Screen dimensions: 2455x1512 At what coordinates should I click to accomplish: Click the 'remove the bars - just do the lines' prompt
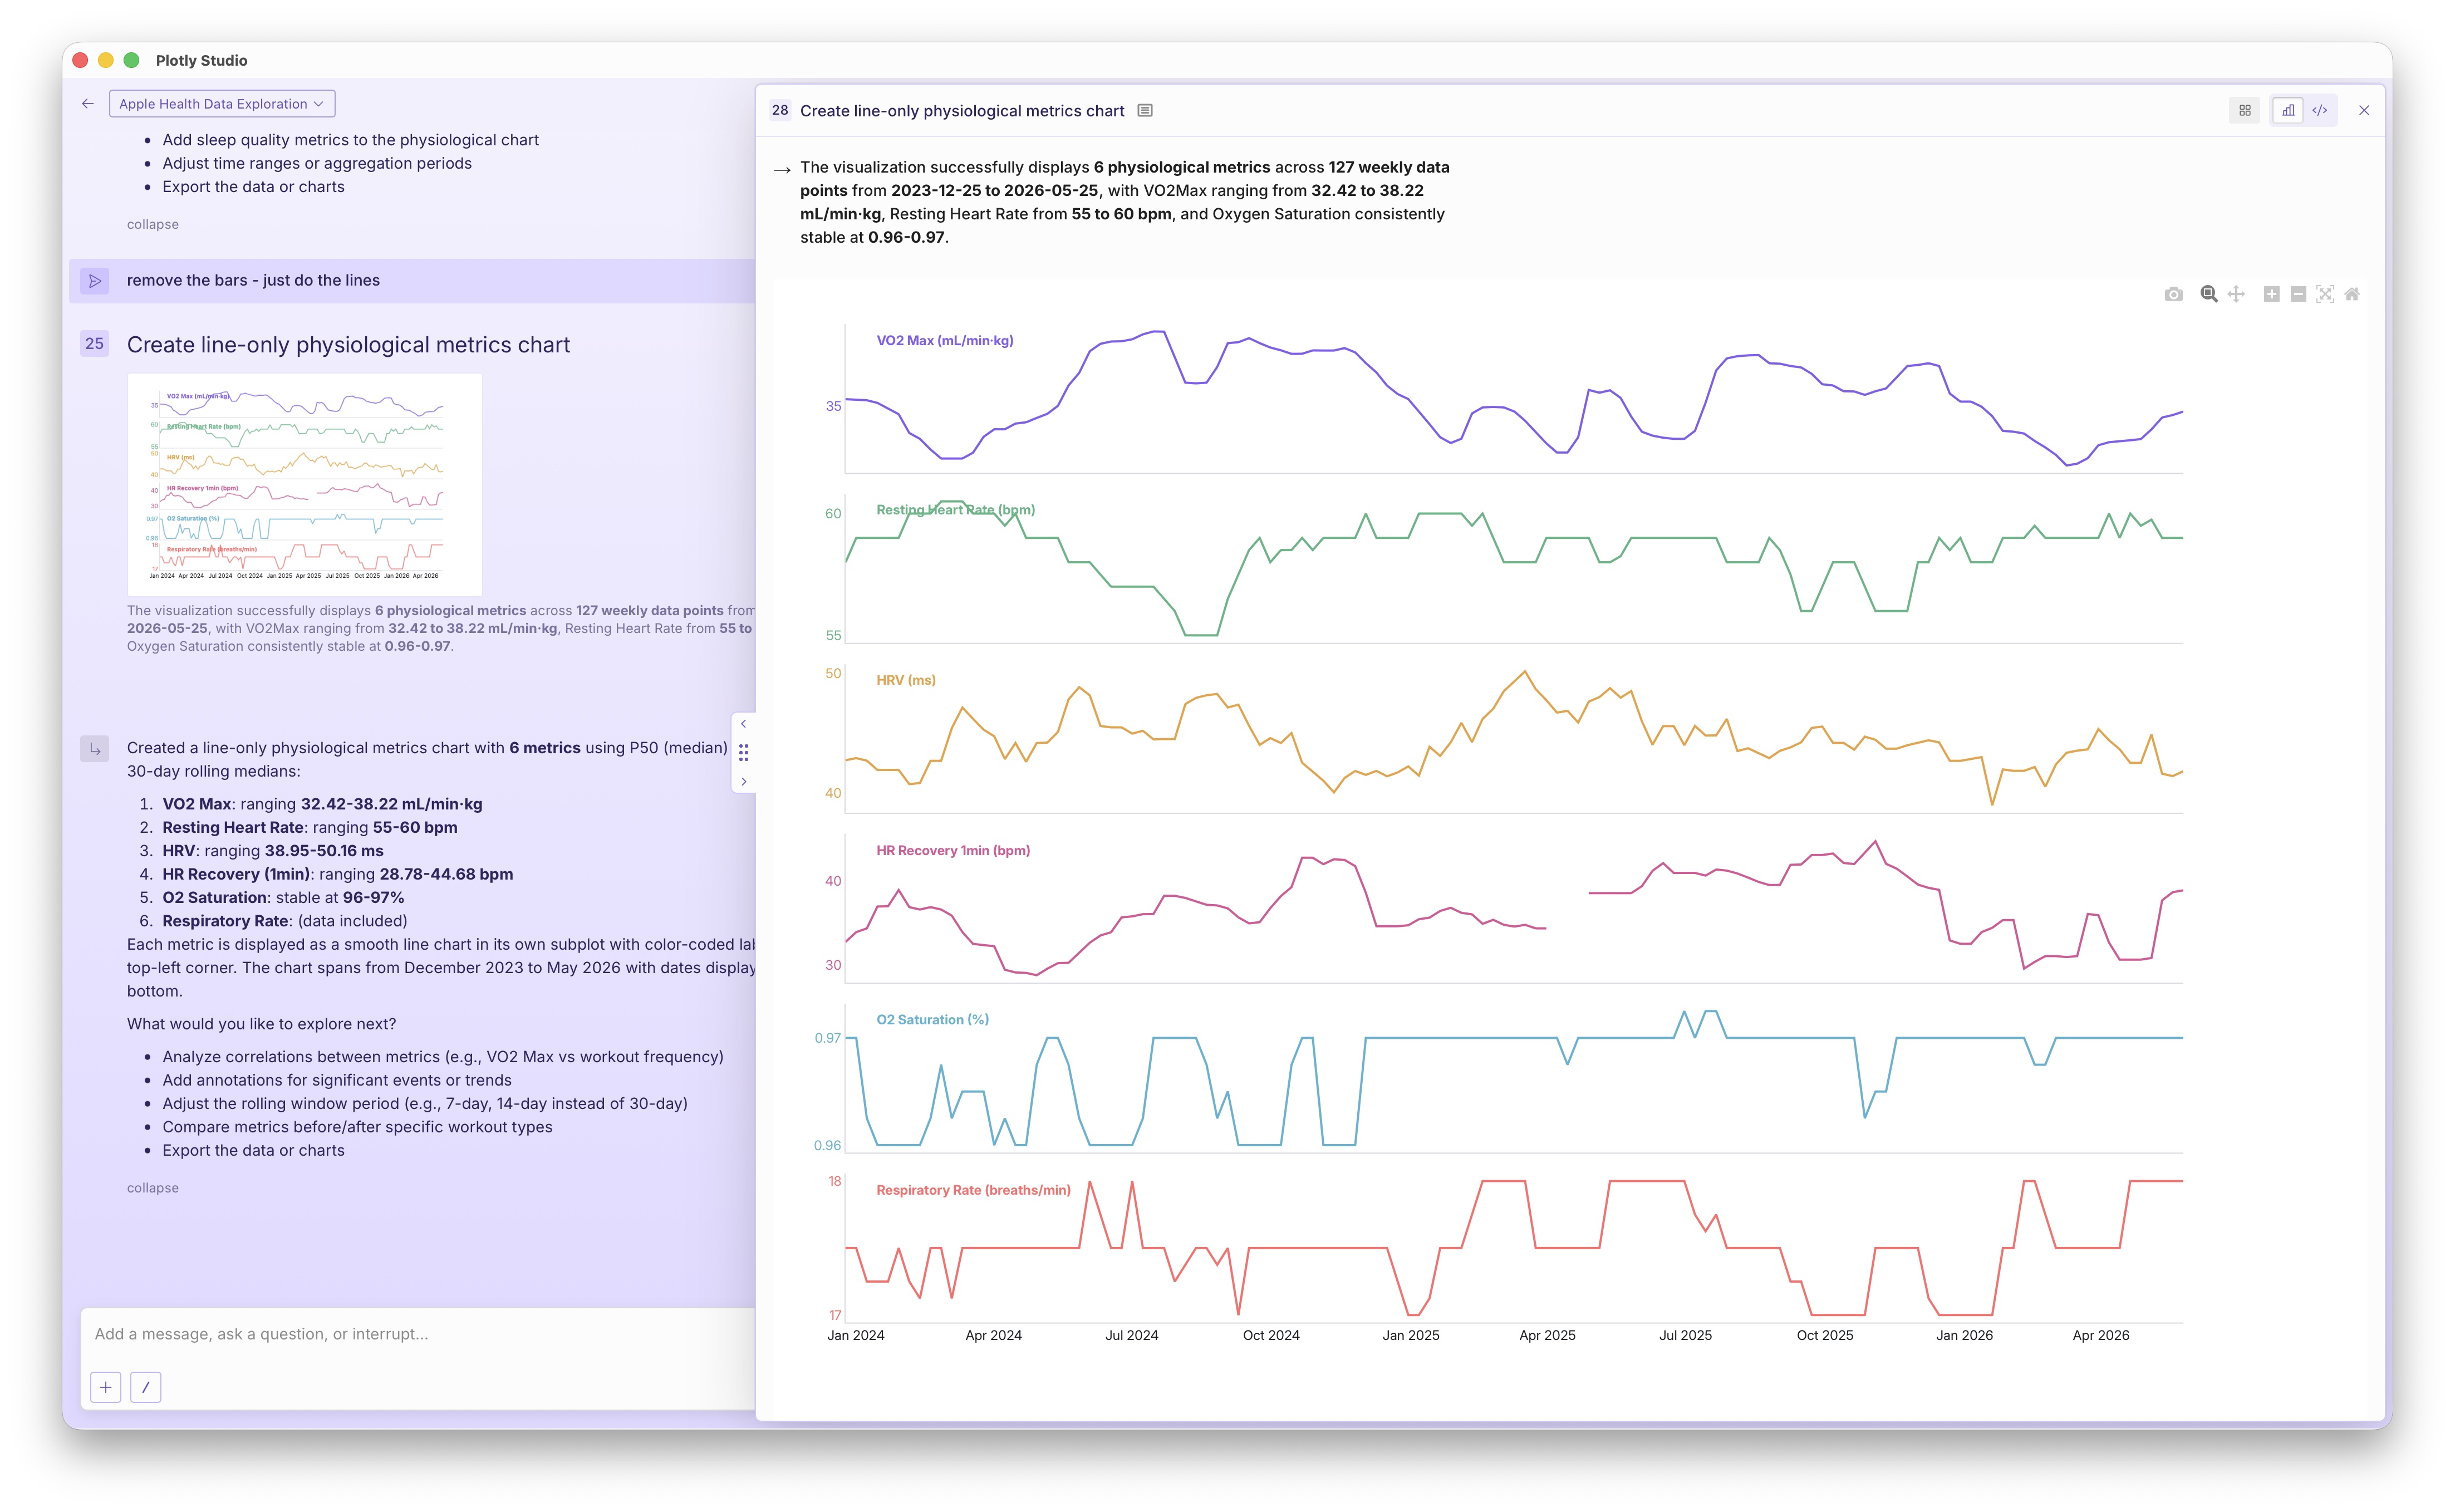(x=253, y=281)
